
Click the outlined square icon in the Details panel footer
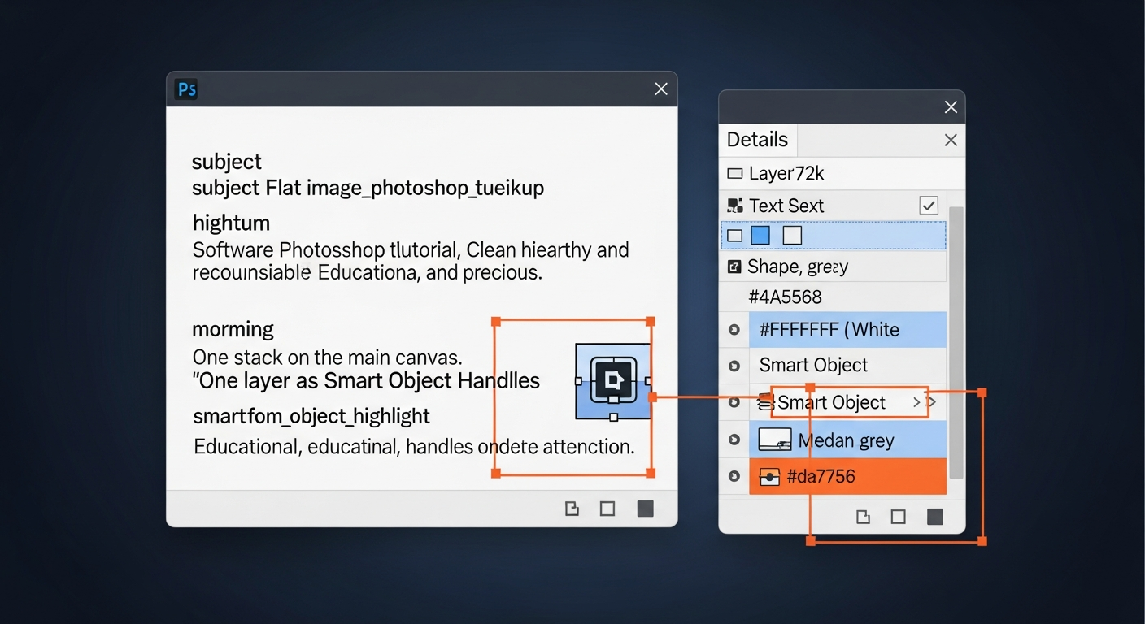899,517
